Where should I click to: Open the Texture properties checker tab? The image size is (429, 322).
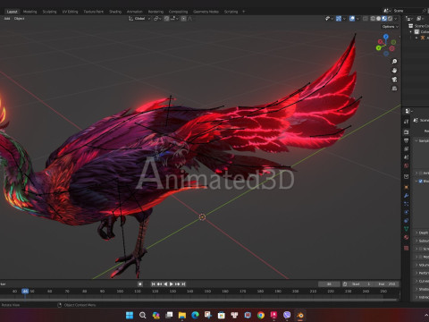(407, 248)
